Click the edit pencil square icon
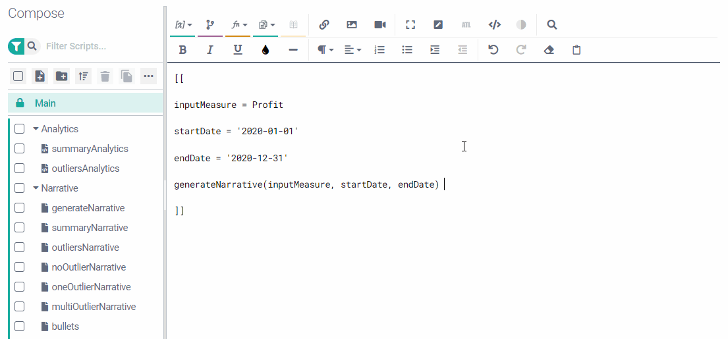728x339 pixels. (438, 25)
